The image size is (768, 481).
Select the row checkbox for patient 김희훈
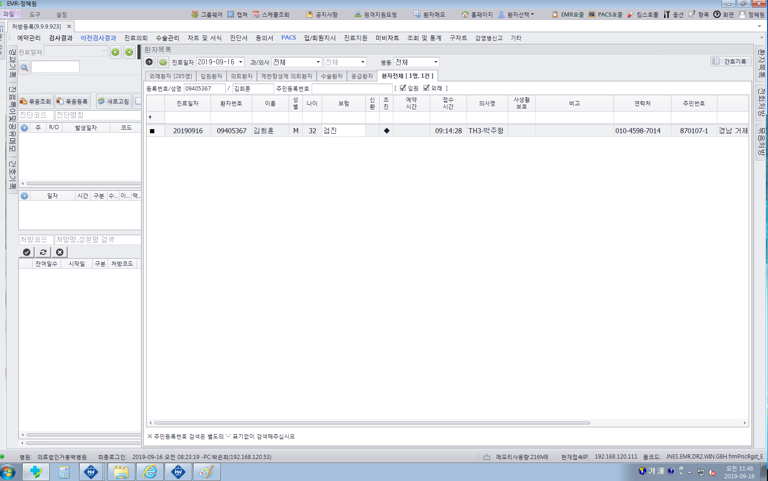[152, 131]
